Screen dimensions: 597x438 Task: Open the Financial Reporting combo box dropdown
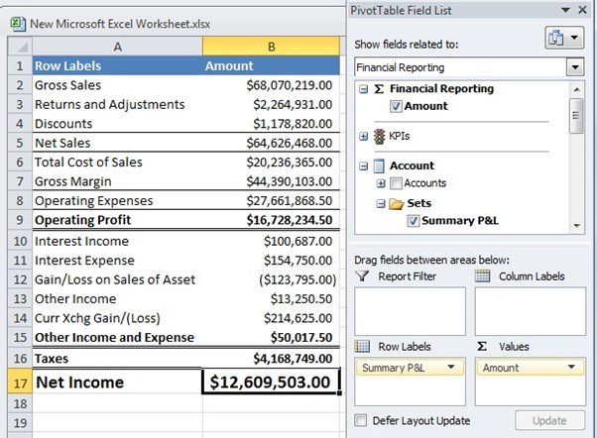click(x=574, y=67)
